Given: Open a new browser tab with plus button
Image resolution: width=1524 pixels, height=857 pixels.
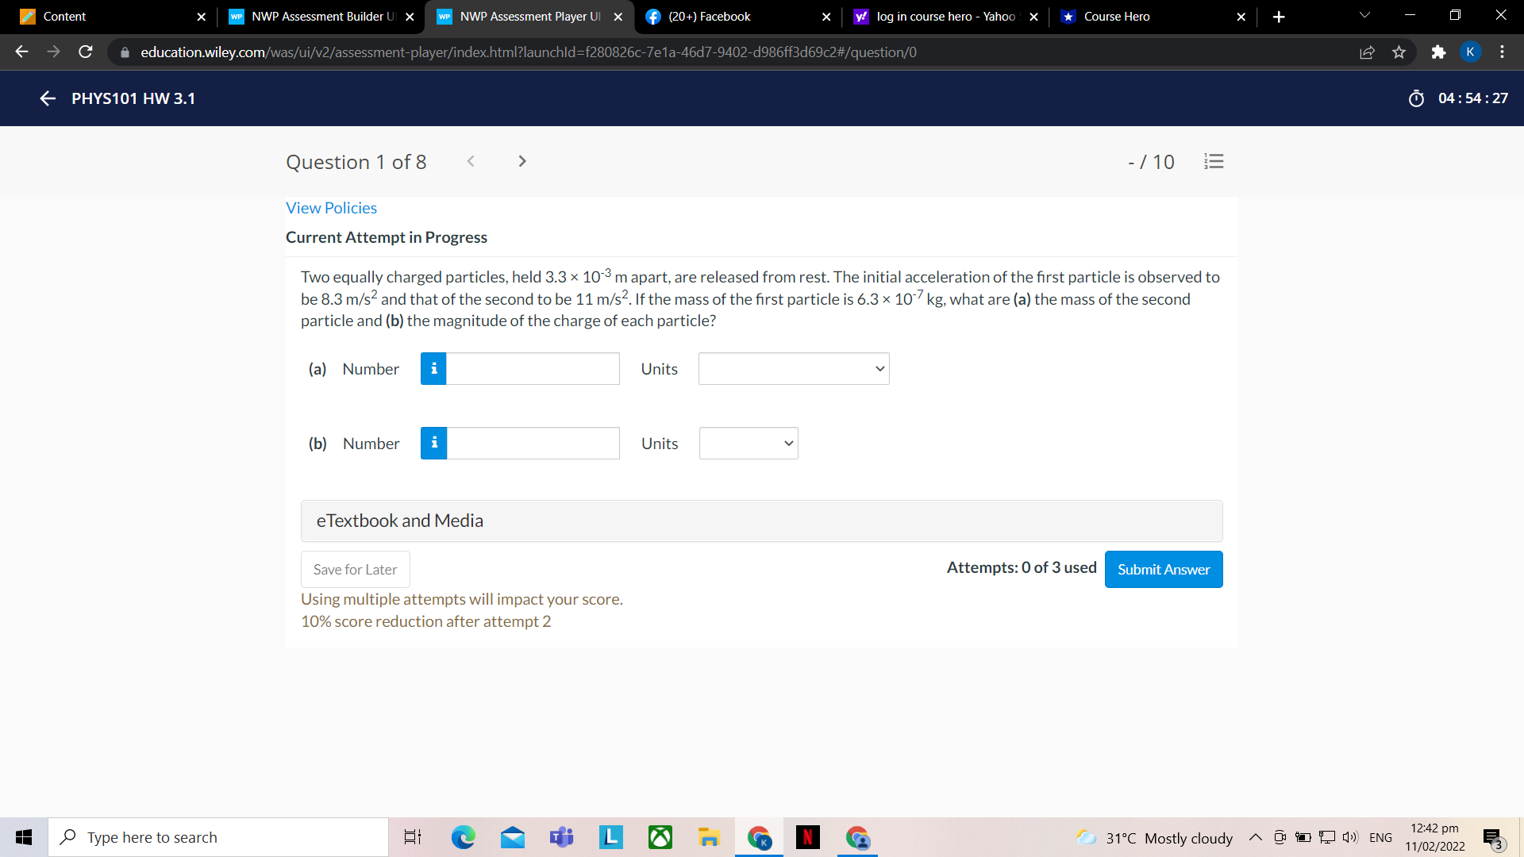Looking at the screenshot, I should [x=1278, y=16].
